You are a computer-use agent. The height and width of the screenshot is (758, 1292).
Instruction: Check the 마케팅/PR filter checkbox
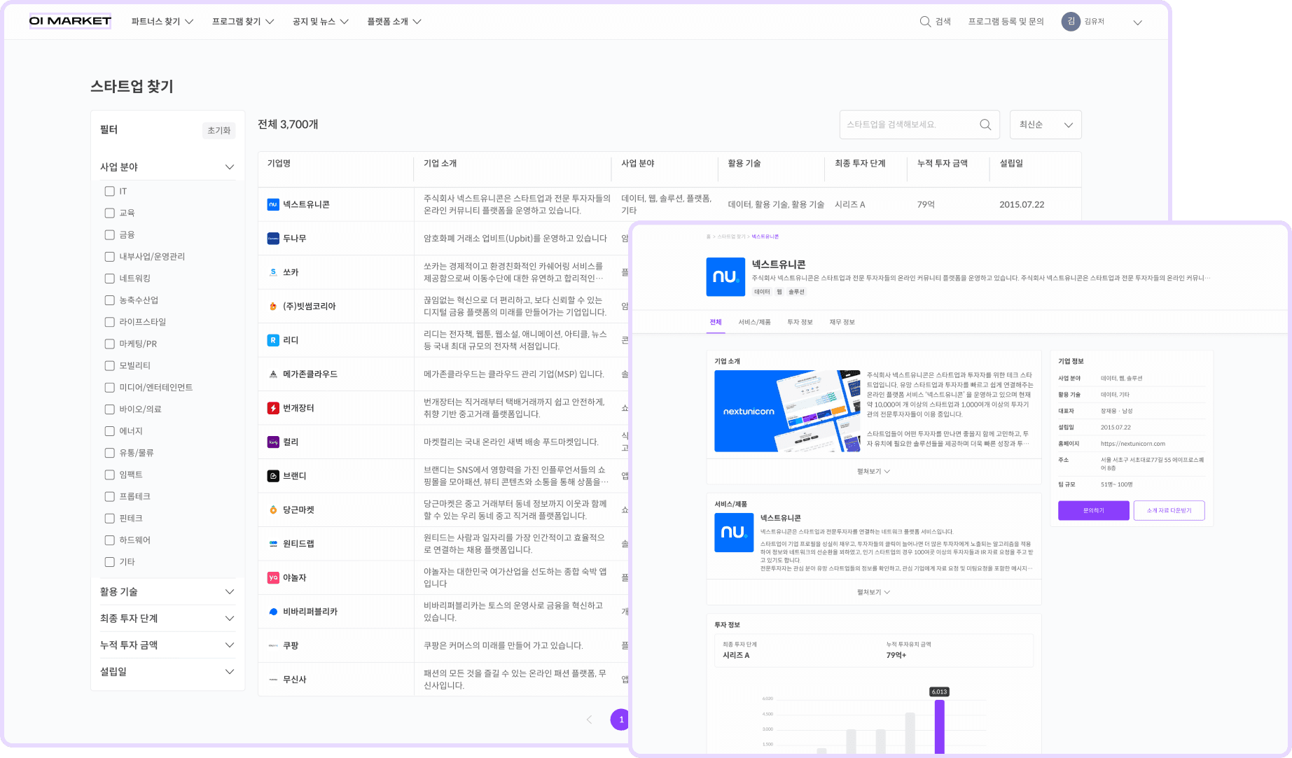coord(109,344)
